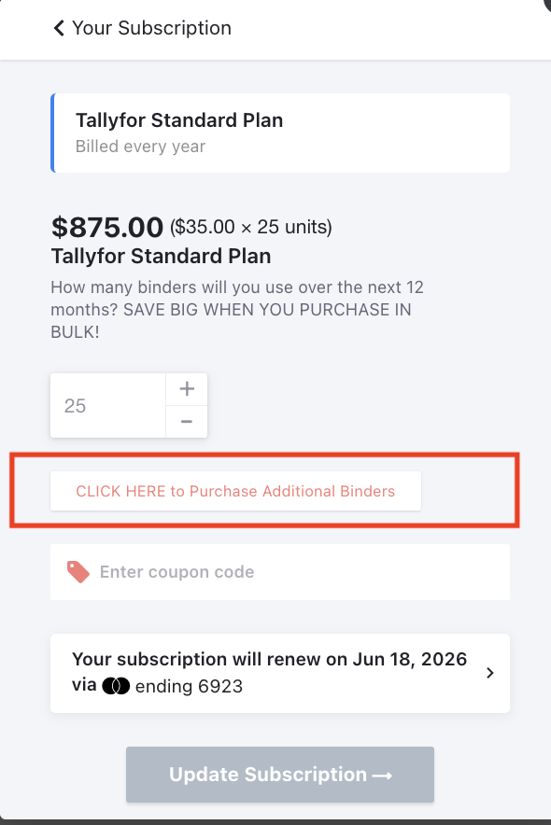551x825 pixels.
Task: Go back using the left chevron icon
Action: [59, 28]
